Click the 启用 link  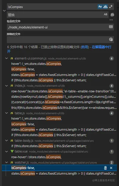(x=85, y=47)
